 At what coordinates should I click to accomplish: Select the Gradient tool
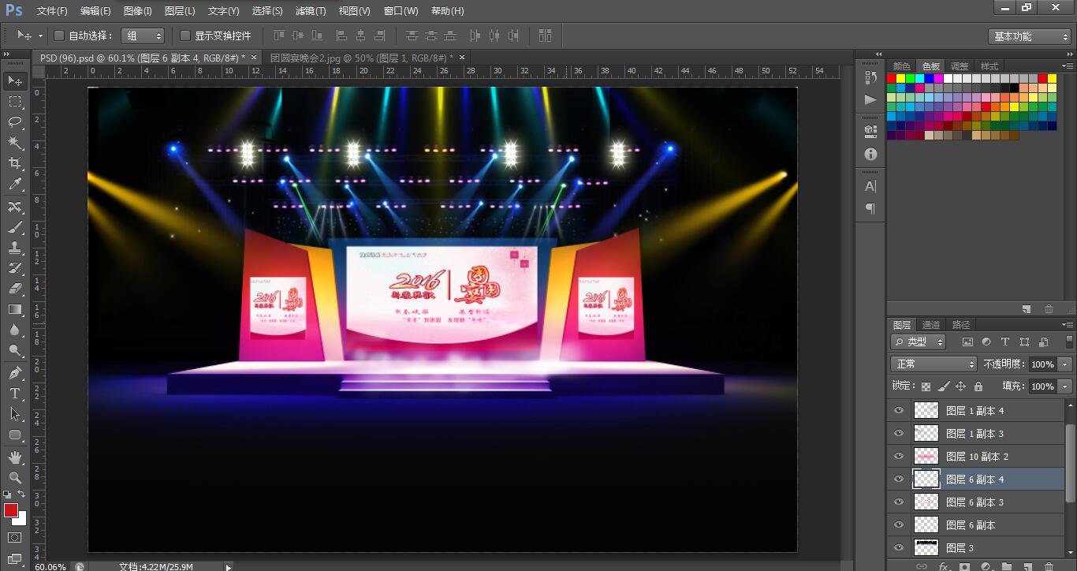(15, 310)
